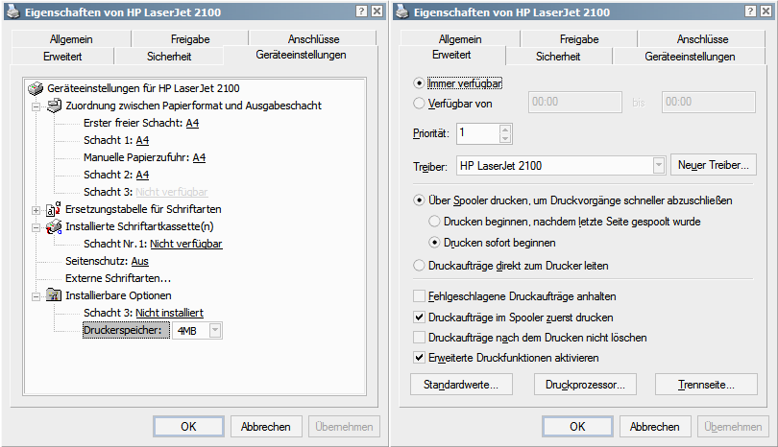The image size is (778, 447).
Task: Collapse the Zuordnung zwischen Papierformat und Ausgabeschacht node
Action: (x=36, y=106)
